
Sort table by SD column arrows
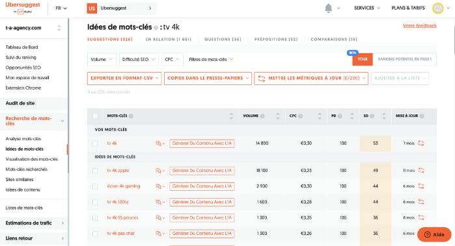384,116
